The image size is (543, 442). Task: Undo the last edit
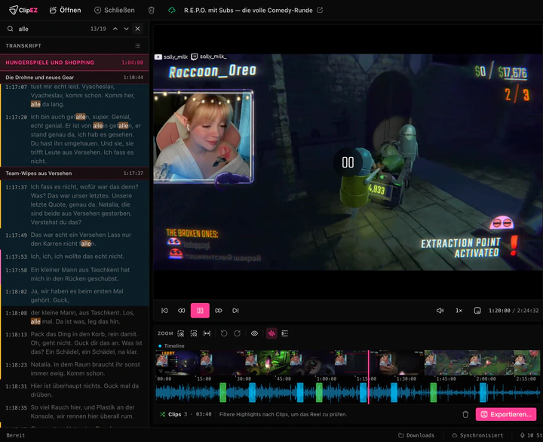click(224, 333)
